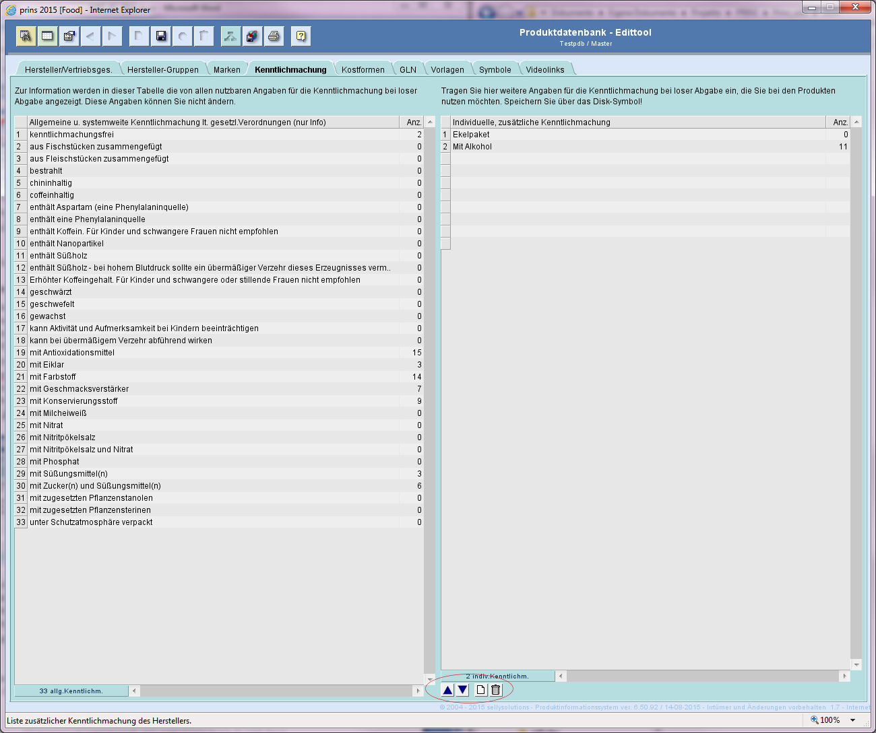Click the printer icon in toolbar

click(x=274, y=36)
